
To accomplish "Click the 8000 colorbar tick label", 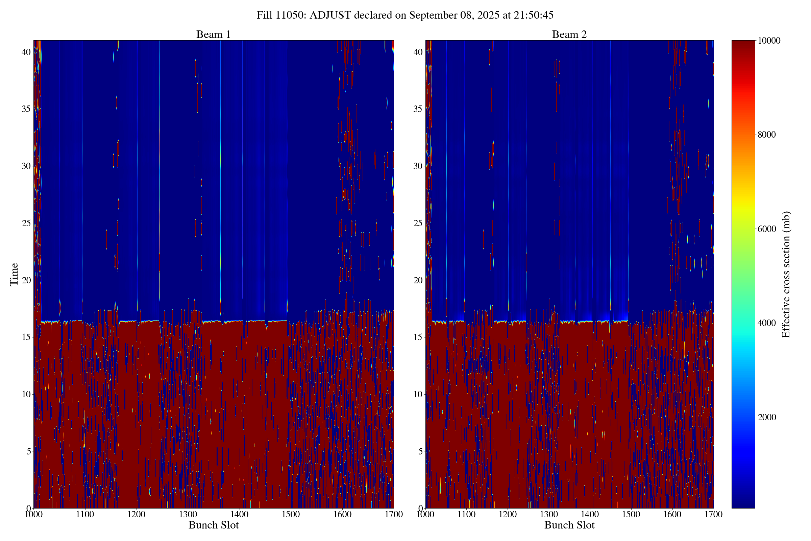I will pos(766,135).
